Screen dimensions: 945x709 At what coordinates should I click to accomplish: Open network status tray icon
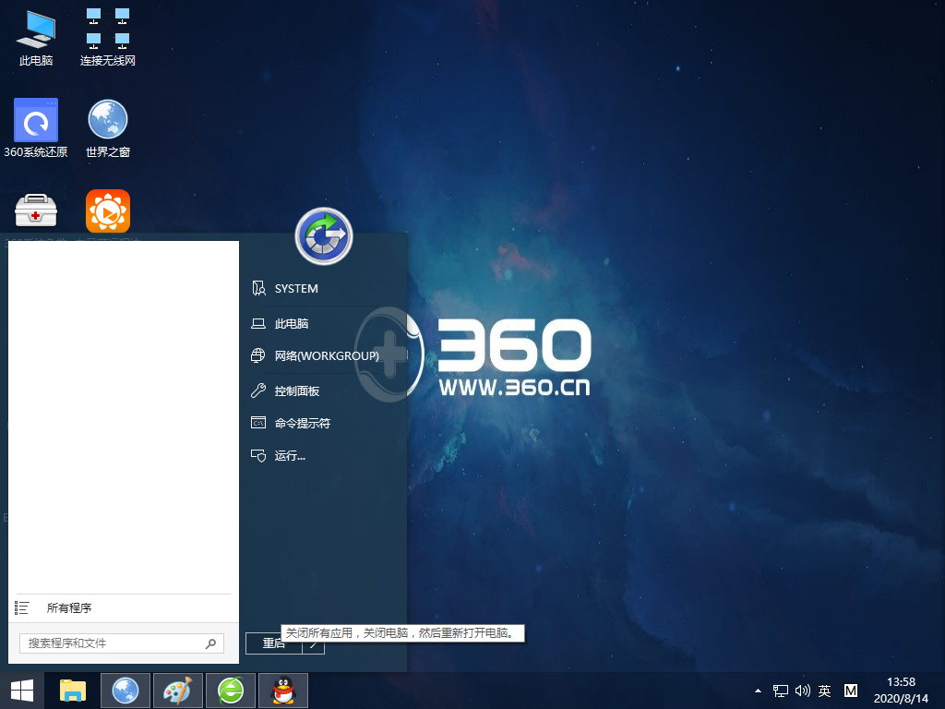click(781, 691)
